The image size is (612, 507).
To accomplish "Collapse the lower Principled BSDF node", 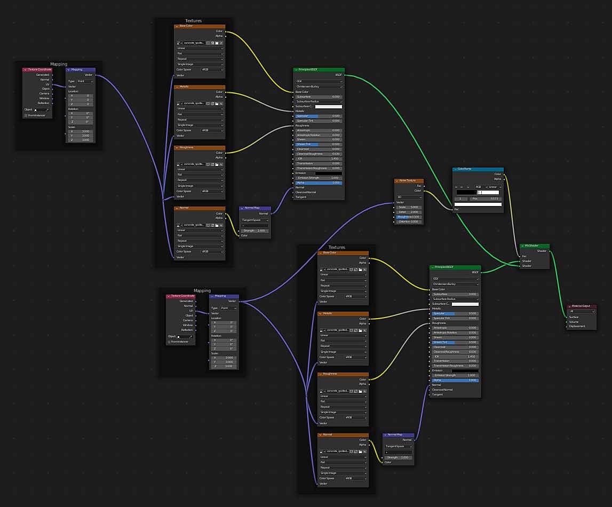I will [433, 267].
